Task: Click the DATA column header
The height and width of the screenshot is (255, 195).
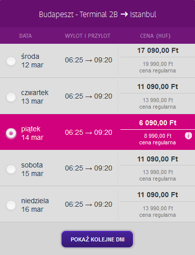Action: point(26,36)
